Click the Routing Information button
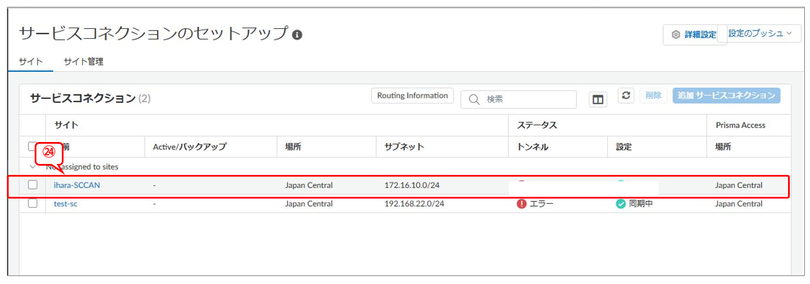Screen dimensions: 810x284 pyautogui.click(x=412, y=96)
